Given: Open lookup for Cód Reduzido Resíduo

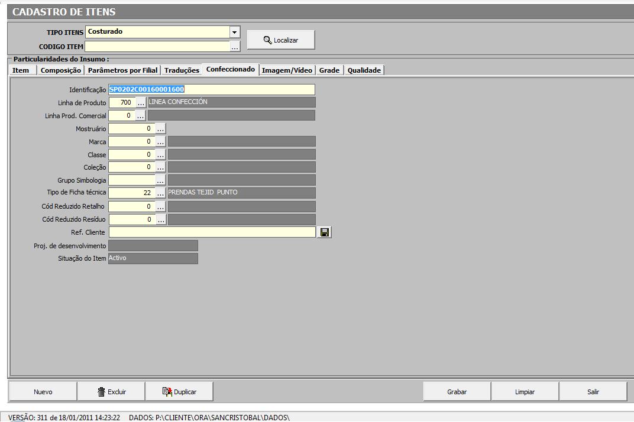Looking at the screenshot, I should tap(160, 219).
